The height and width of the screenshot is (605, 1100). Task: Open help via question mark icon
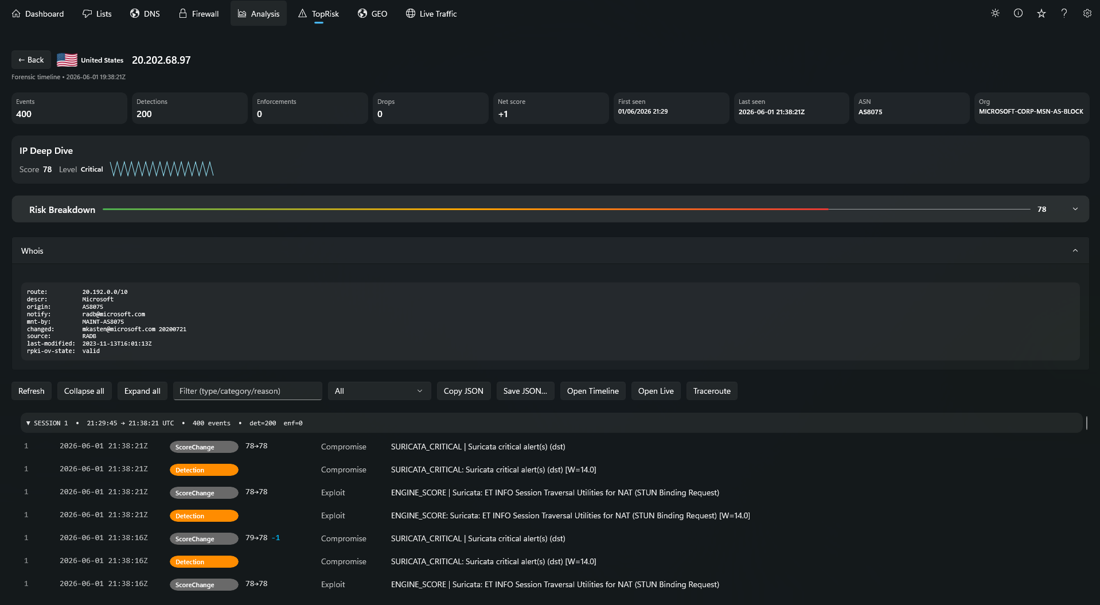[x=1064, y=13]
